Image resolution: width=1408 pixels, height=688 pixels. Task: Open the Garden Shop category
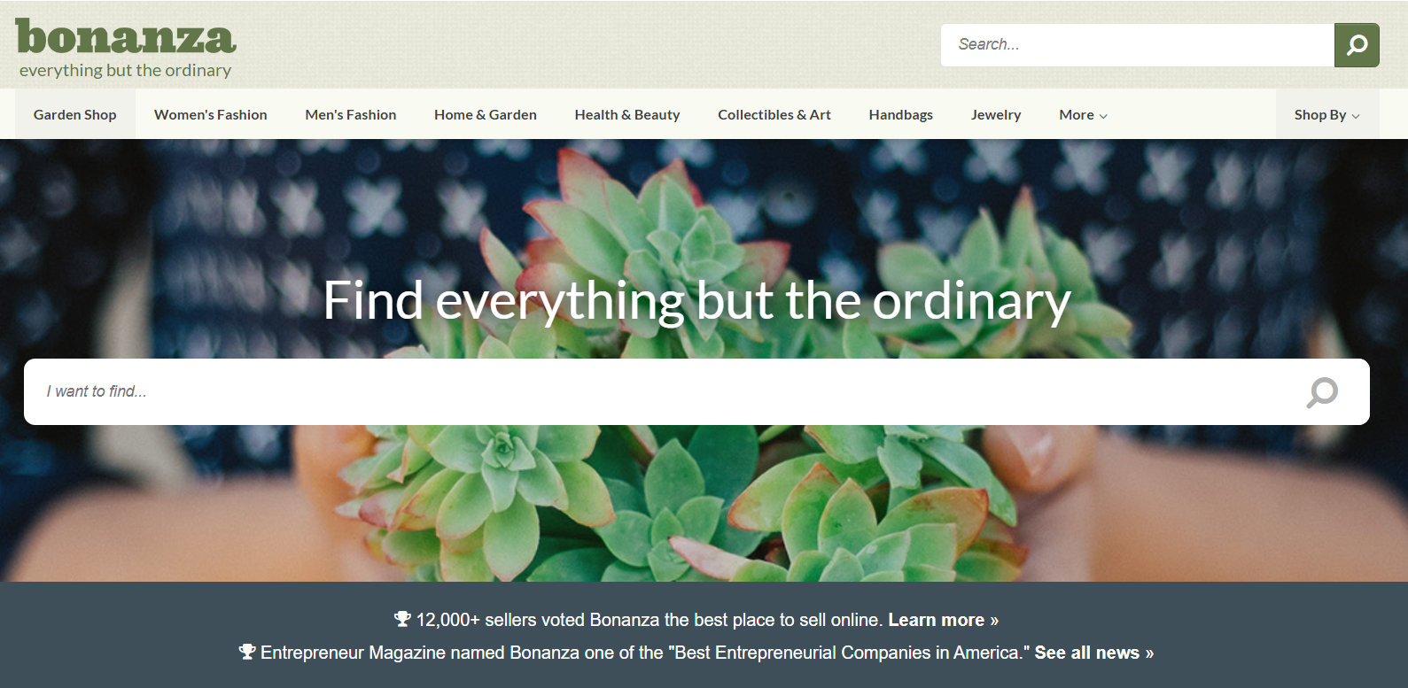75,114
